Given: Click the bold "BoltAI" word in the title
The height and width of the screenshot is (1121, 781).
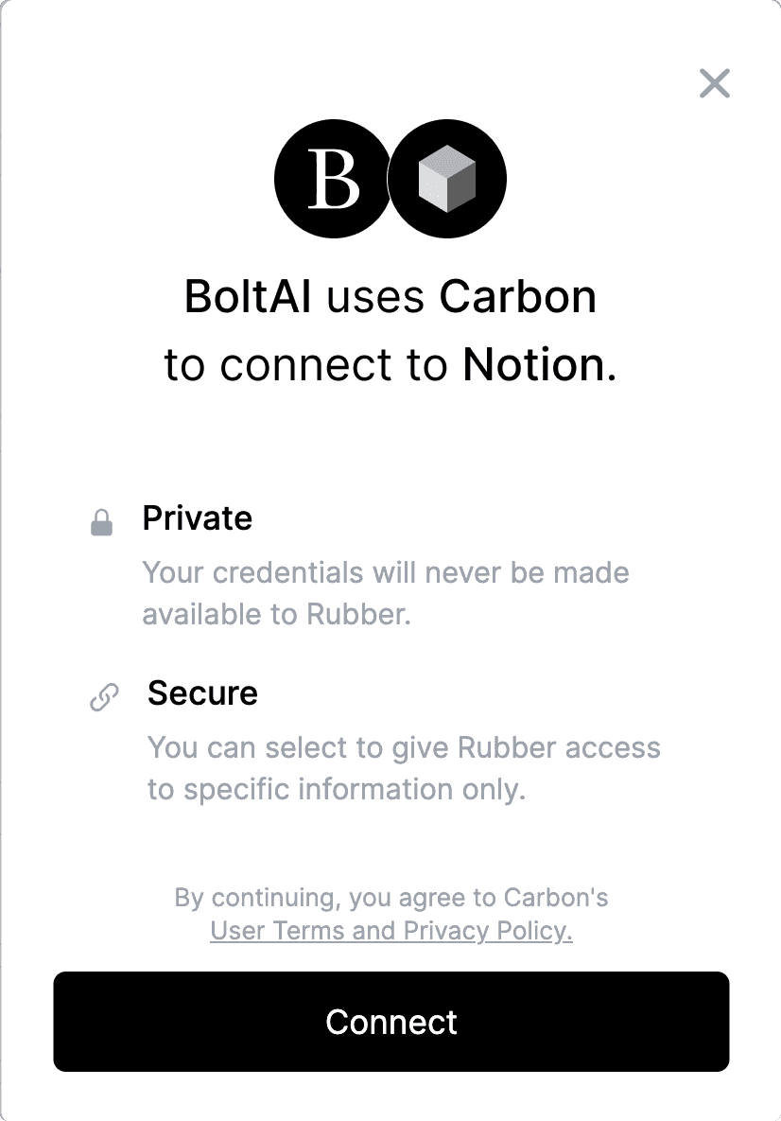Looking at the screenshot, I should click(248, 296).
